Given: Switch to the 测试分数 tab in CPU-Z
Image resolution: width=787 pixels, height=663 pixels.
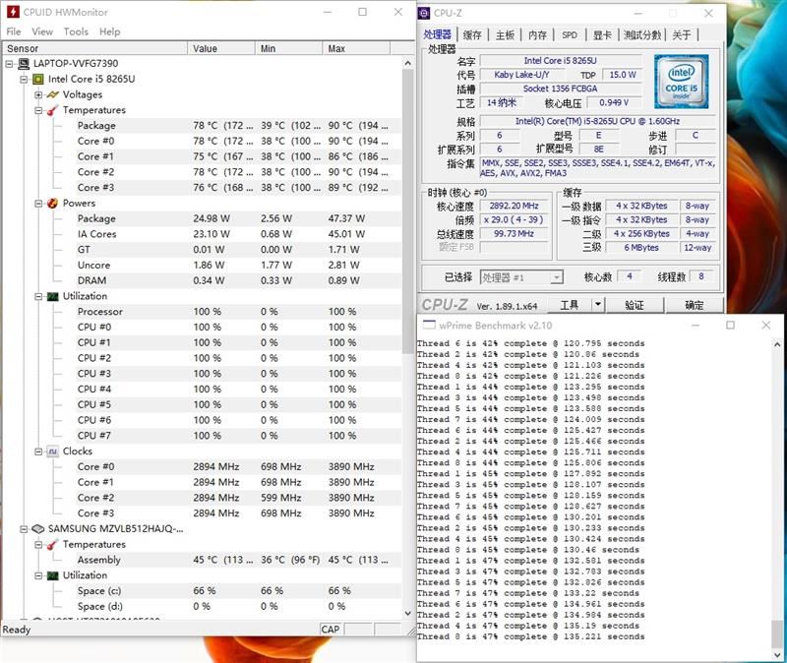Looking at the screenshot, I should (642, 34).
